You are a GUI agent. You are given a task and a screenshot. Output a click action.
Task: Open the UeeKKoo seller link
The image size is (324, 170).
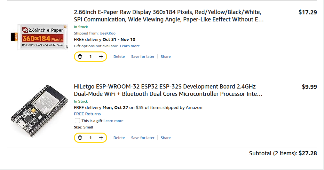tap(107, 33)
